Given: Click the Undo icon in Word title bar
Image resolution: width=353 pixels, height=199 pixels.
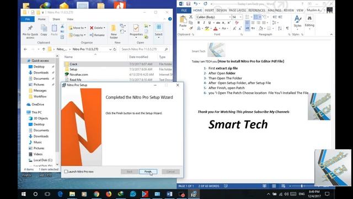Looking at the screenshot, I should click(x=195, y=4).
